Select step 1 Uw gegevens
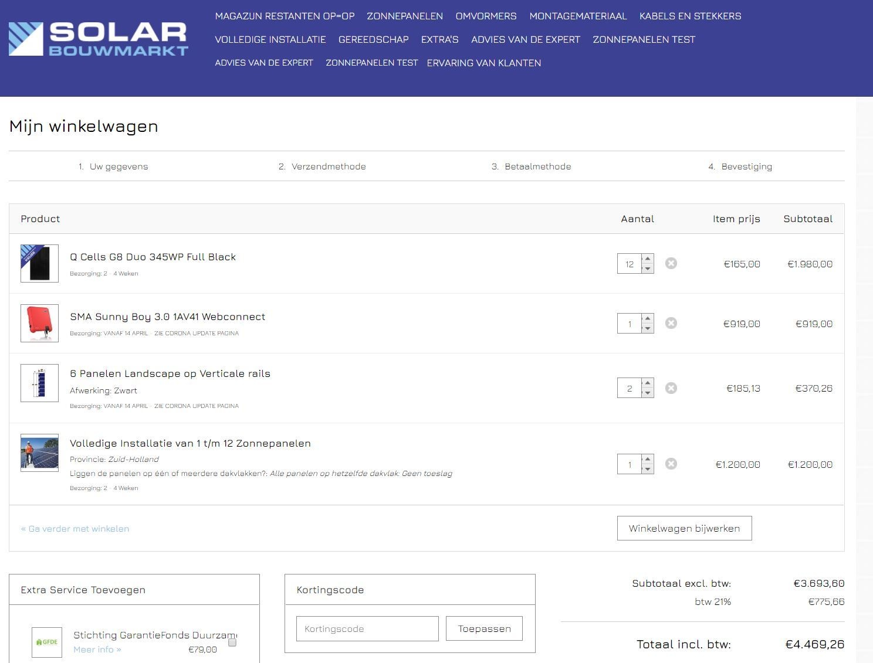 pyautogui.click(x=113, y=166)
